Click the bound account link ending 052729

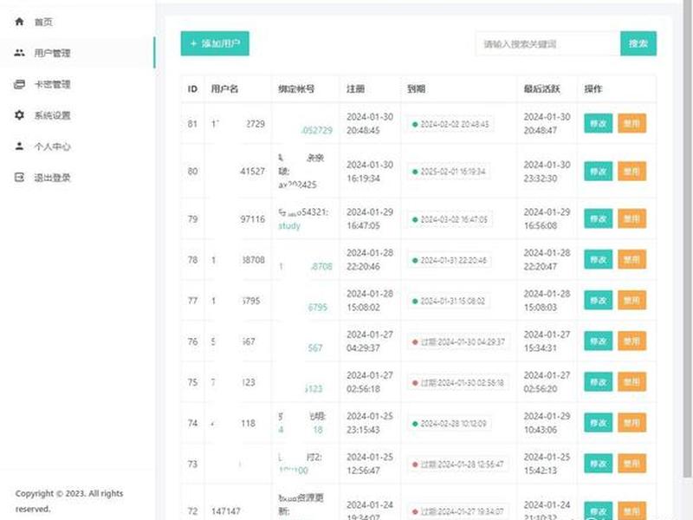[316, 131]
